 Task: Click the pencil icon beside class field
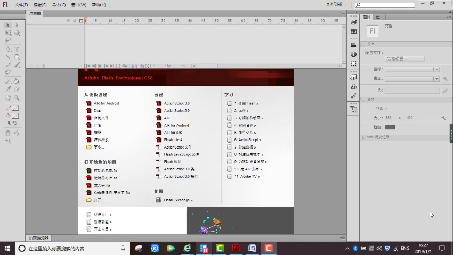[445, 91]
